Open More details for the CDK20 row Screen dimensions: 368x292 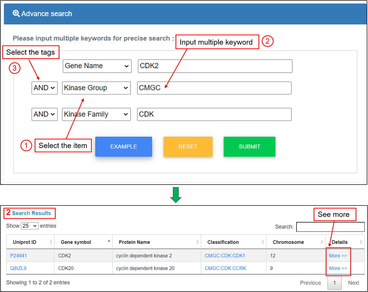point(338,268)
